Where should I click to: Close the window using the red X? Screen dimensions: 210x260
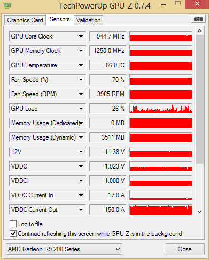[x=197, y=4]
